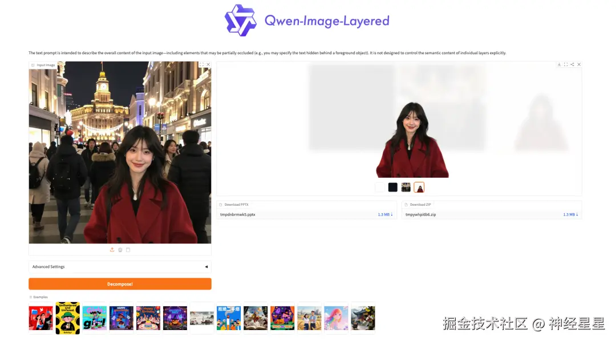Screen dimensions: 616x342
Task: Choose the Unflustered and Unfazed yellow example
Action: click(67, 318)
